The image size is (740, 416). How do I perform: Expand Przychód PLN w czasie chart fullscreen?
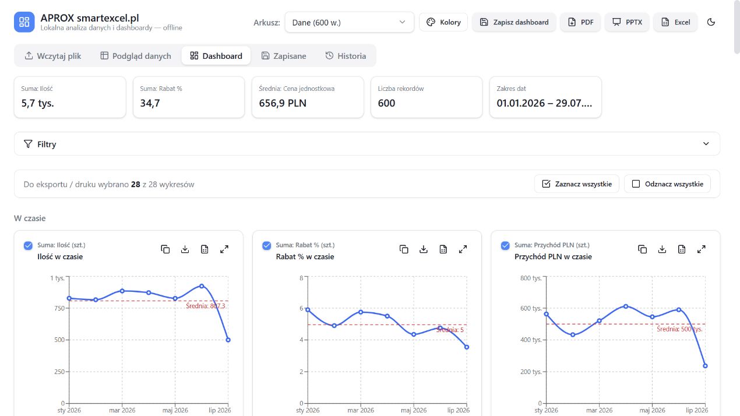click(x=702, y=249)
